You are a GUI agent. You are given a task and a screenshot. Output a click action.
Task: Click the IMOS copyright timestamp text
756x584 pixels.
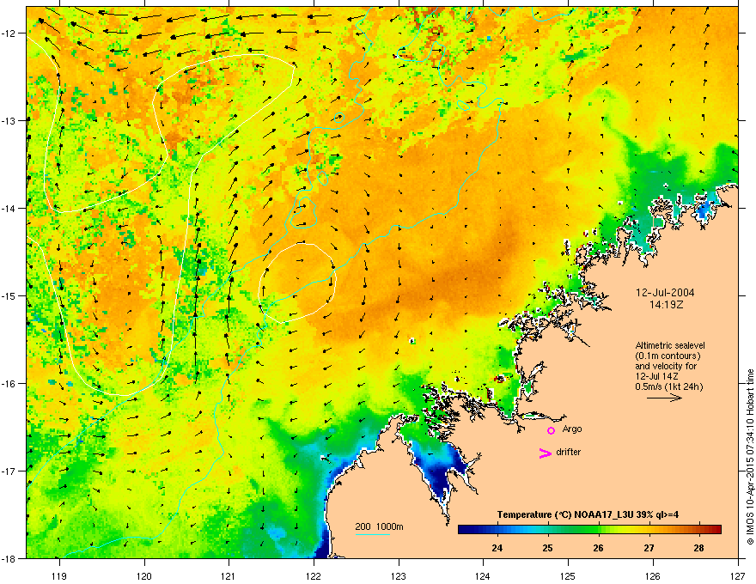pyautogui.click(x=750, y=457)
